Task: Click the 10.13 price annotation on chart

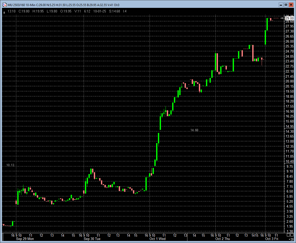Action: coord(10,165)
